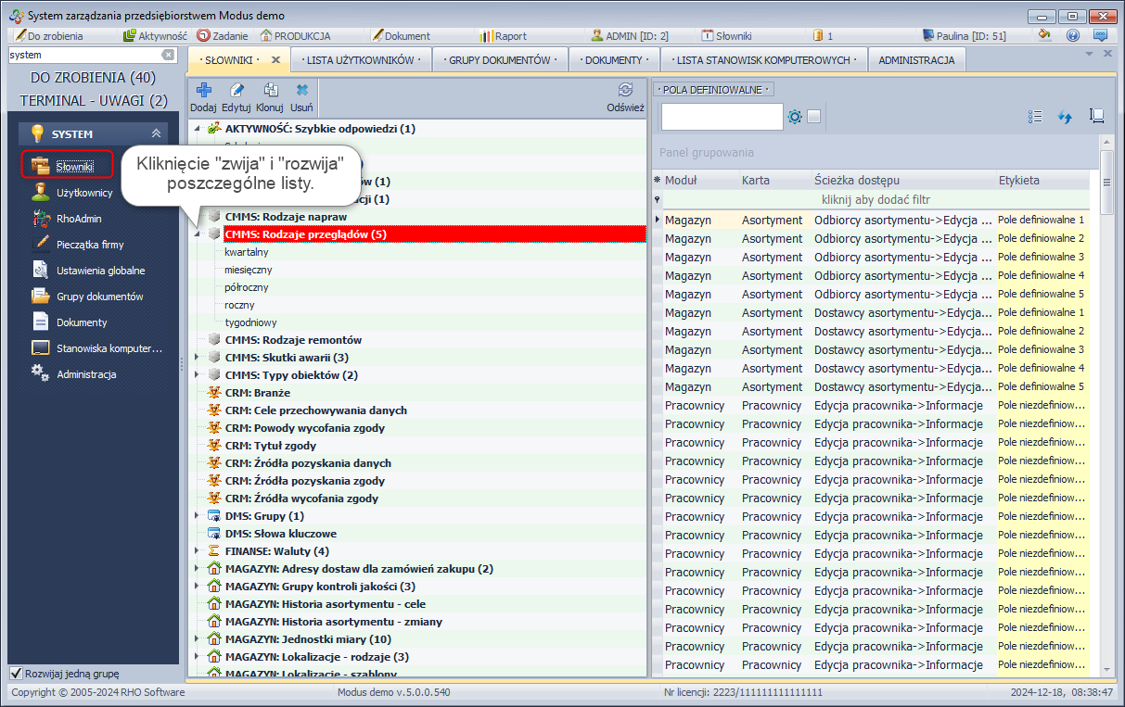Refresh list with the Odśwież icon
This screenshot has height=707, width=1125.
click(x=625, y=91)
